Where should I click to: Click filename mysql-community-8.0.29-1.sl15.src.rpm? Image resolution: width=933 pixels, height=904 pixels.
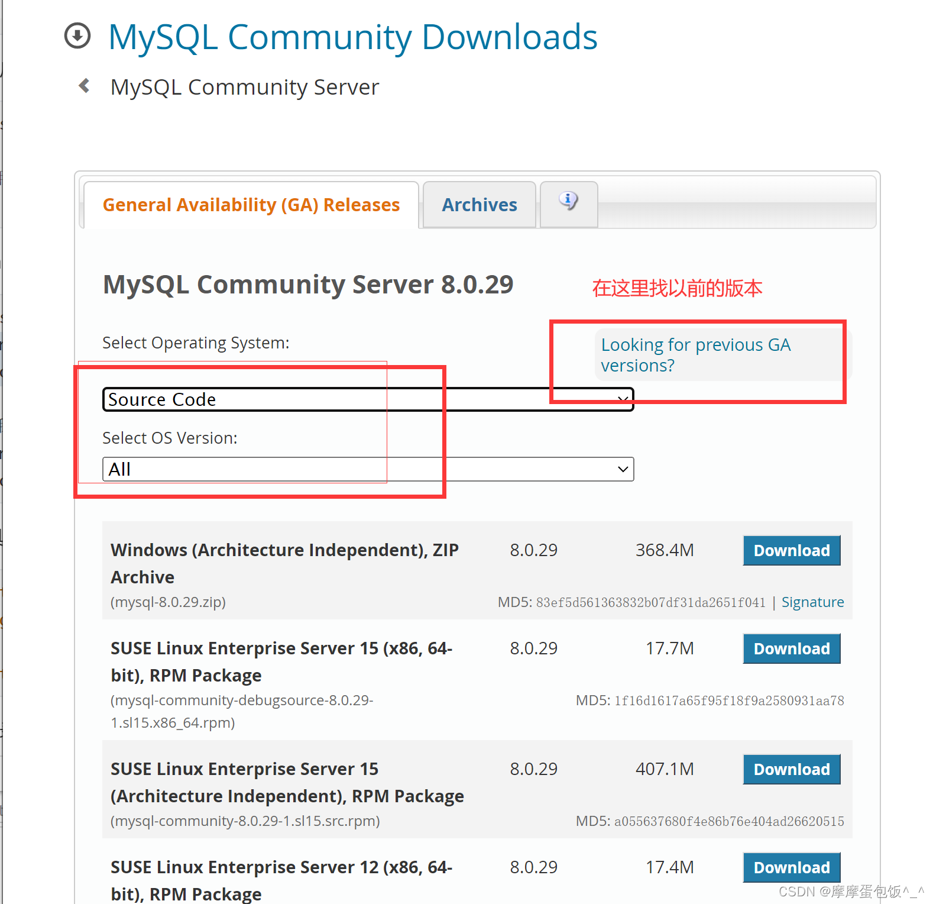[x=245, y=821]
